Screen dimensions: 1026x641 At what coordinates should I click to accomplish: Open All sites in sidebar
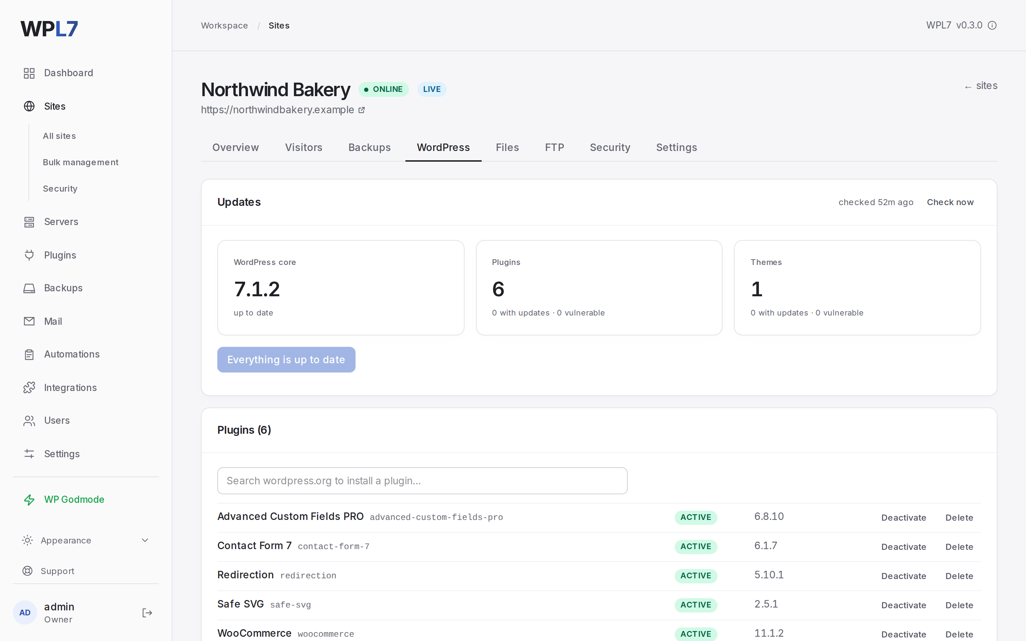tap(59, 136)
